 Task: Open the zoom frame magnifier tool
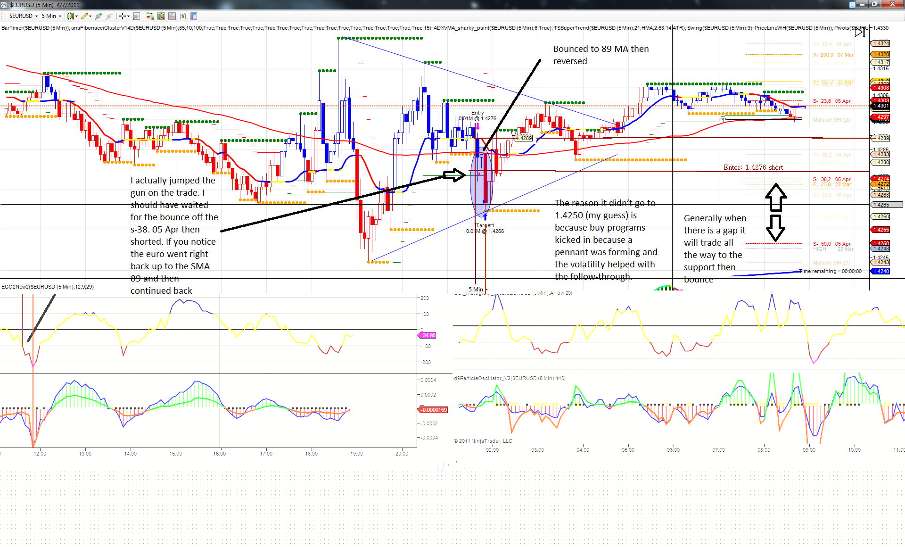pos(136,16)
